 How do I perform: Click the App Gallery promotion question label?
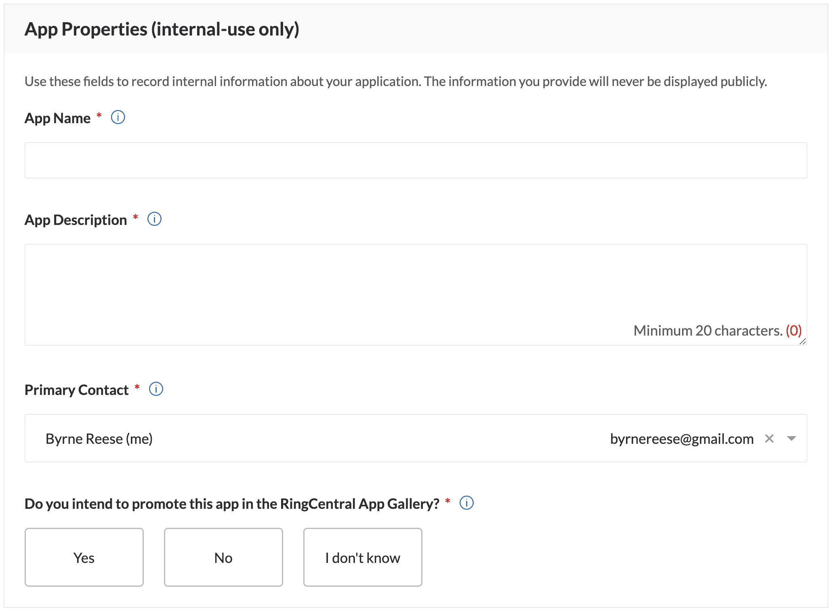click(x=232, y=504)
